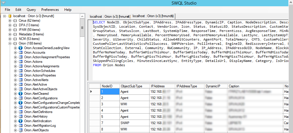Click the Orion namespace braces icon
Viewport: 293px width, 133px height.
point(15,43)
